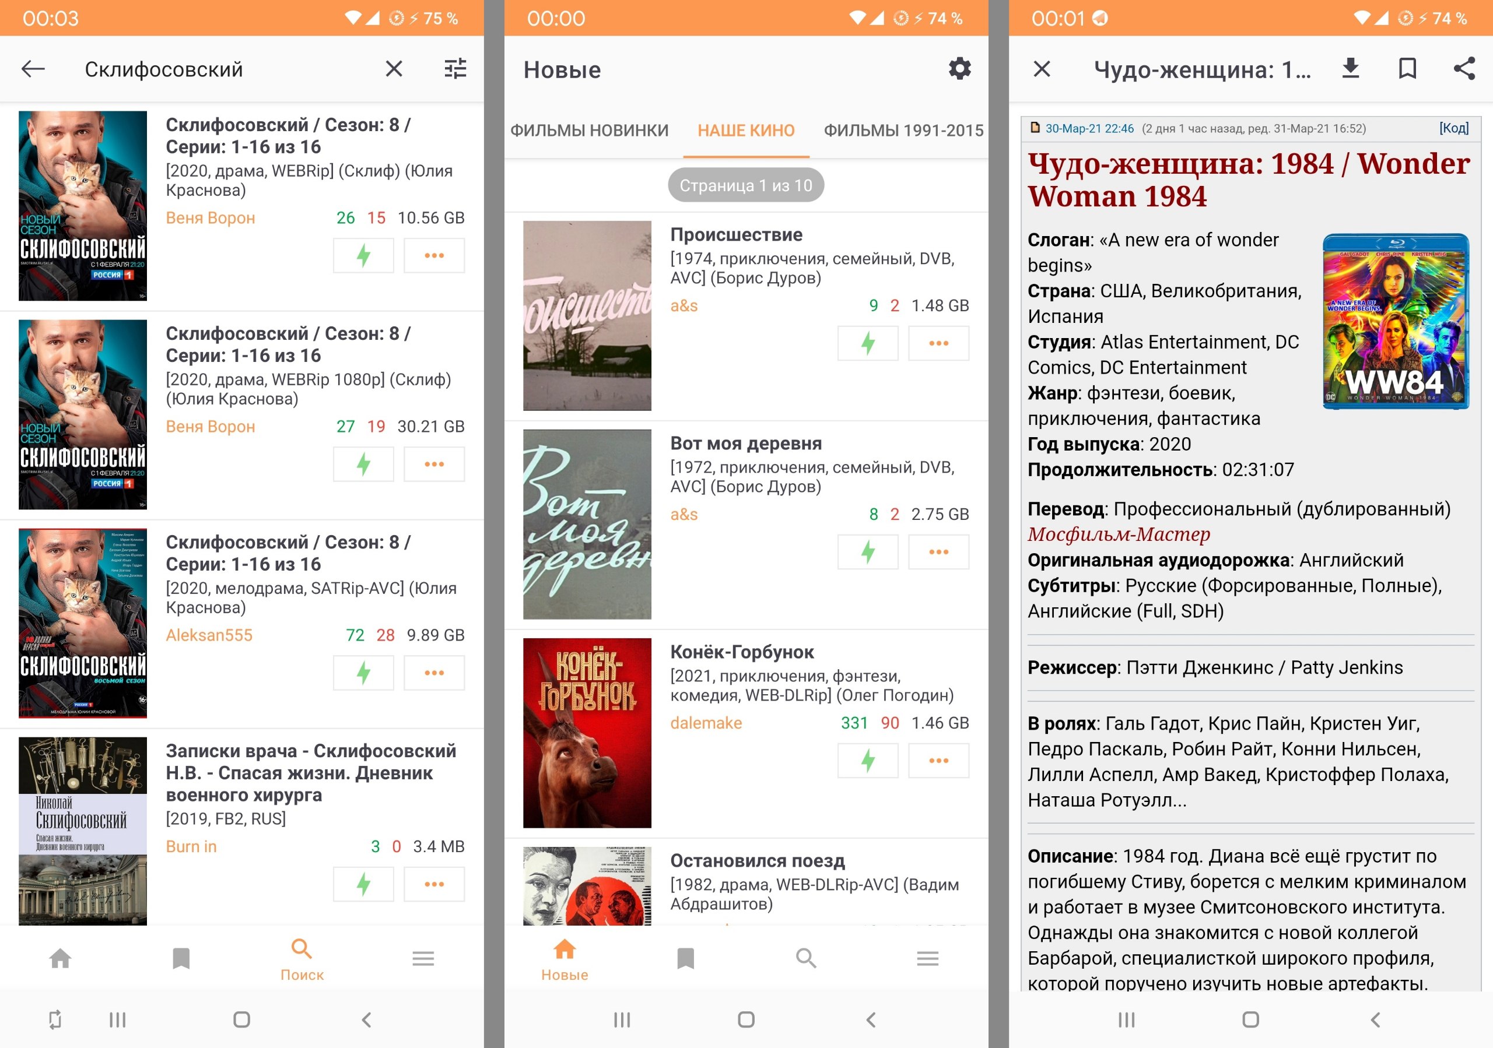Screen dimensions: 1493x1048
Task: Expand options for Записки врача book
Action: pyautogui.click(x=434, y=884)
